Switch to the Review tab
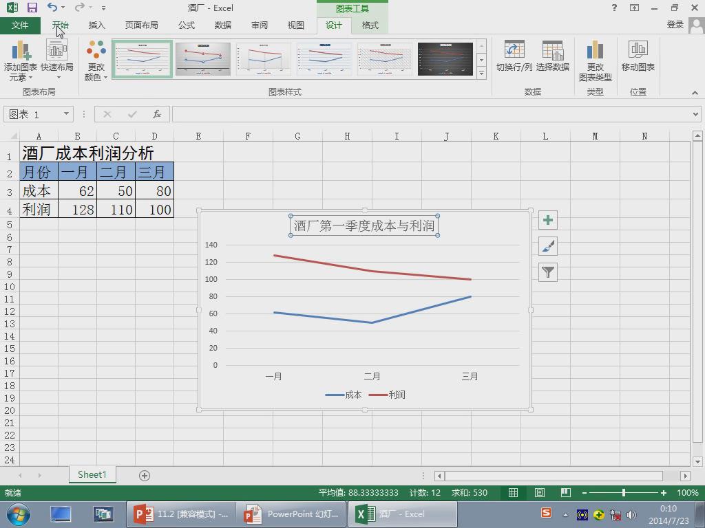705x528 pixels. pyautogui.click(x=260, y=25)
